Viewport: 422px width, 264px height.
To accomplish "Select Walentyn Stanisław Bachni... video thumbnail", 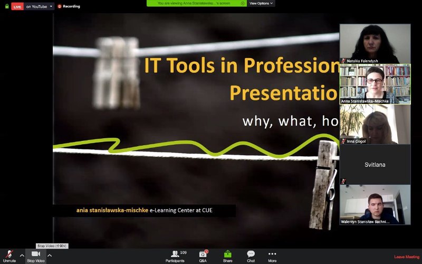I will [375, 205].
